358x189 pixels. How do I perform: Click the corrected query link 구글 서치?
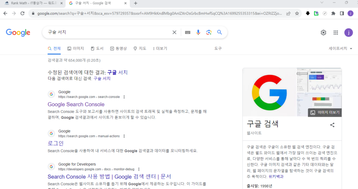coord(117,73)
